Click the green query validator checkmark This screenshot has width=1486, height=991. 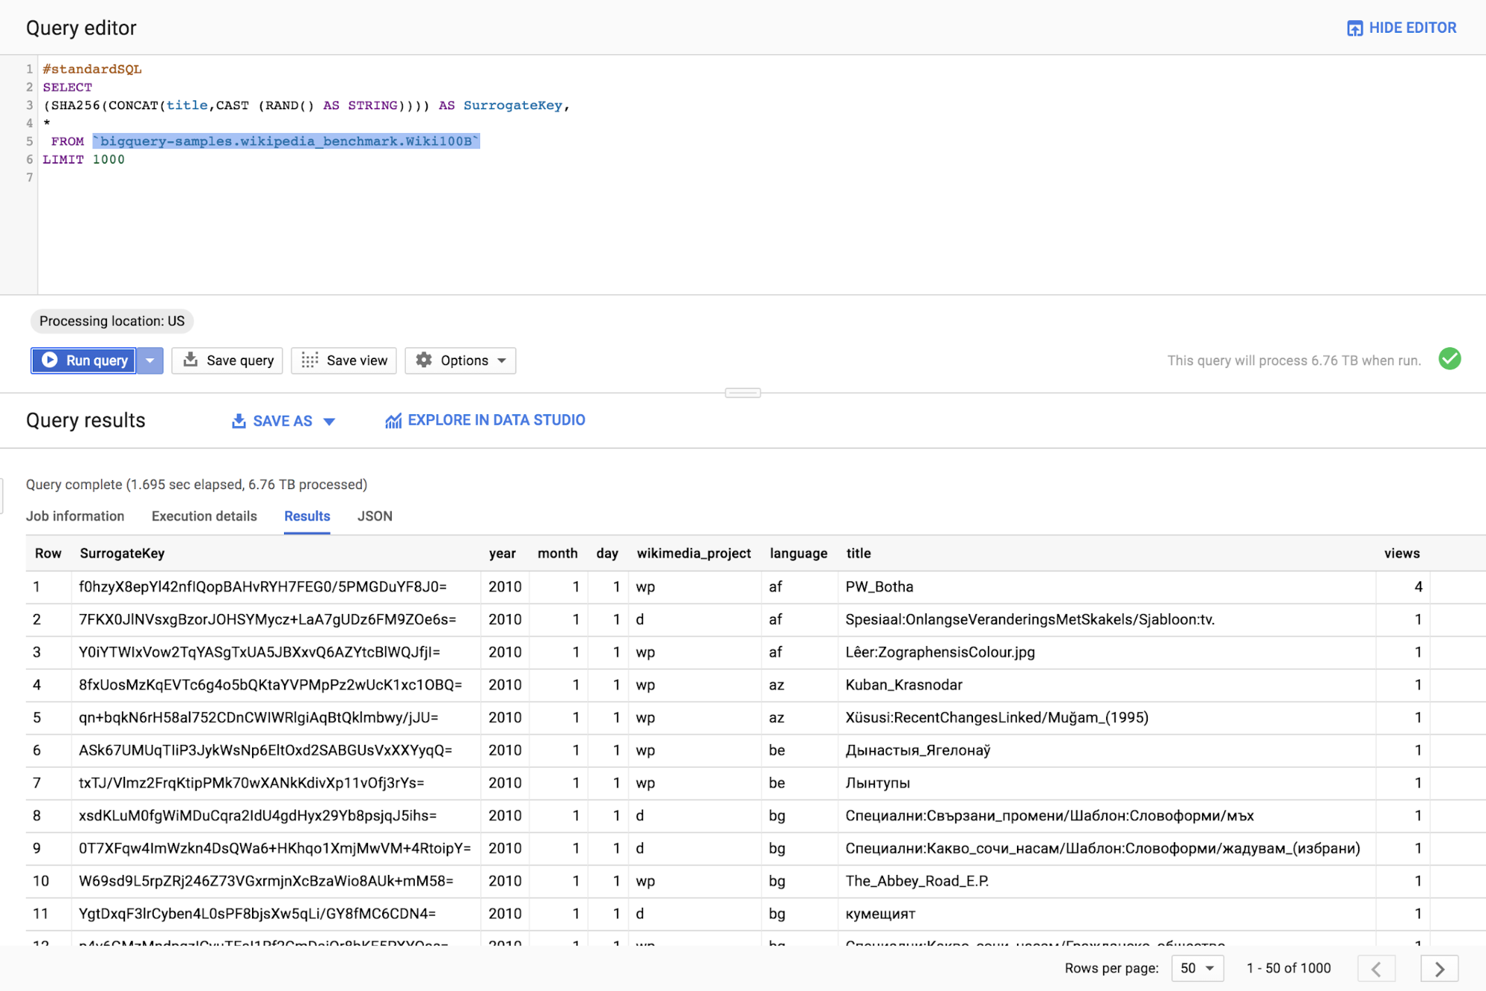click(x=1450, y=359)
